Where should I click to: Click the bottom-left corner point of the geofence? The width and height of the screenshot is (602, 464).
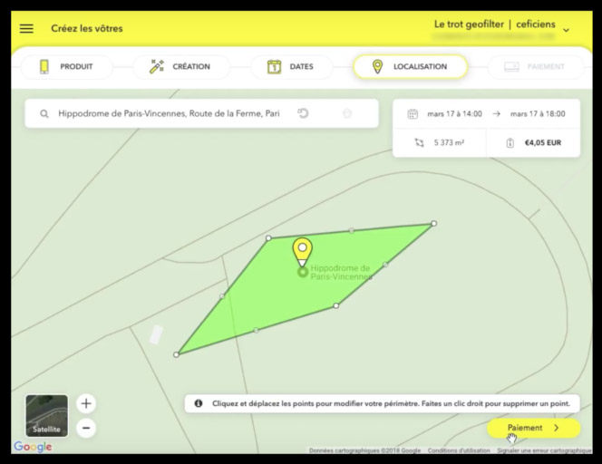point(176,354)
